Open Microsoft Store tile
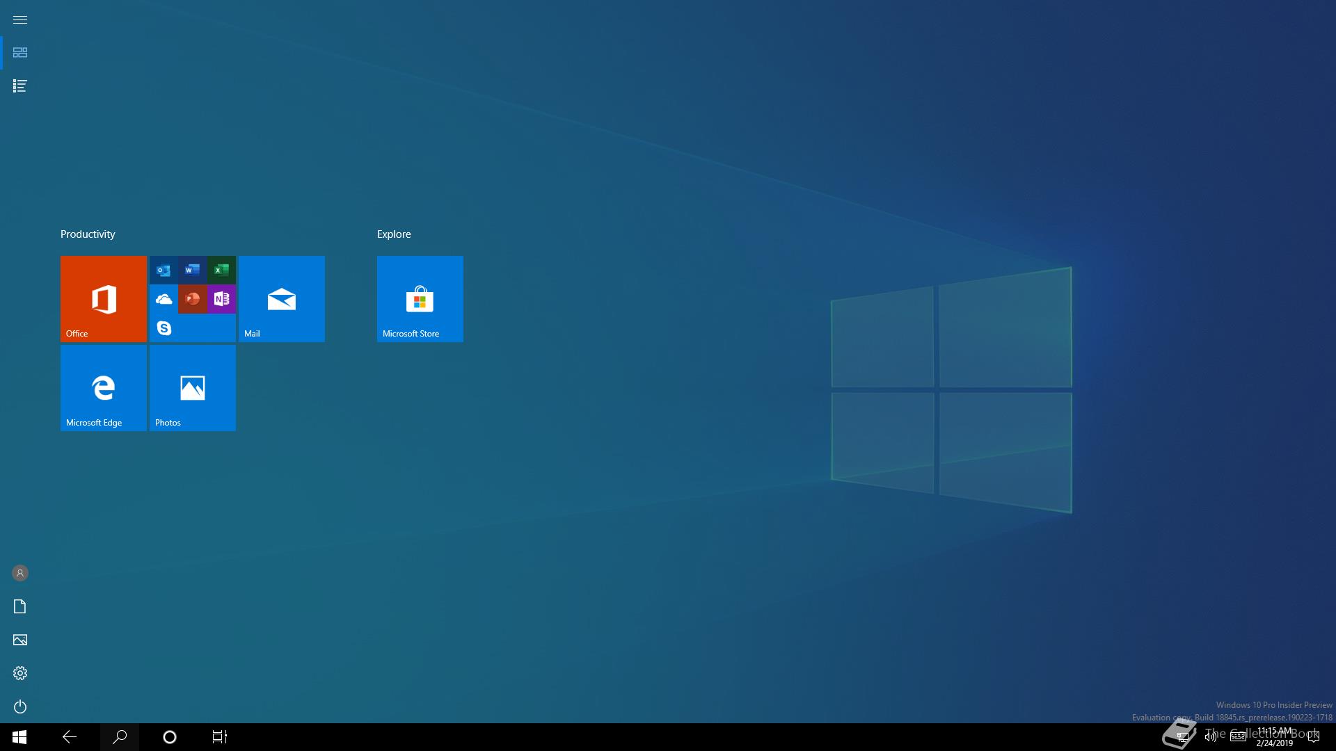The height and width of the screenshot is (751, 1336). 420,299
